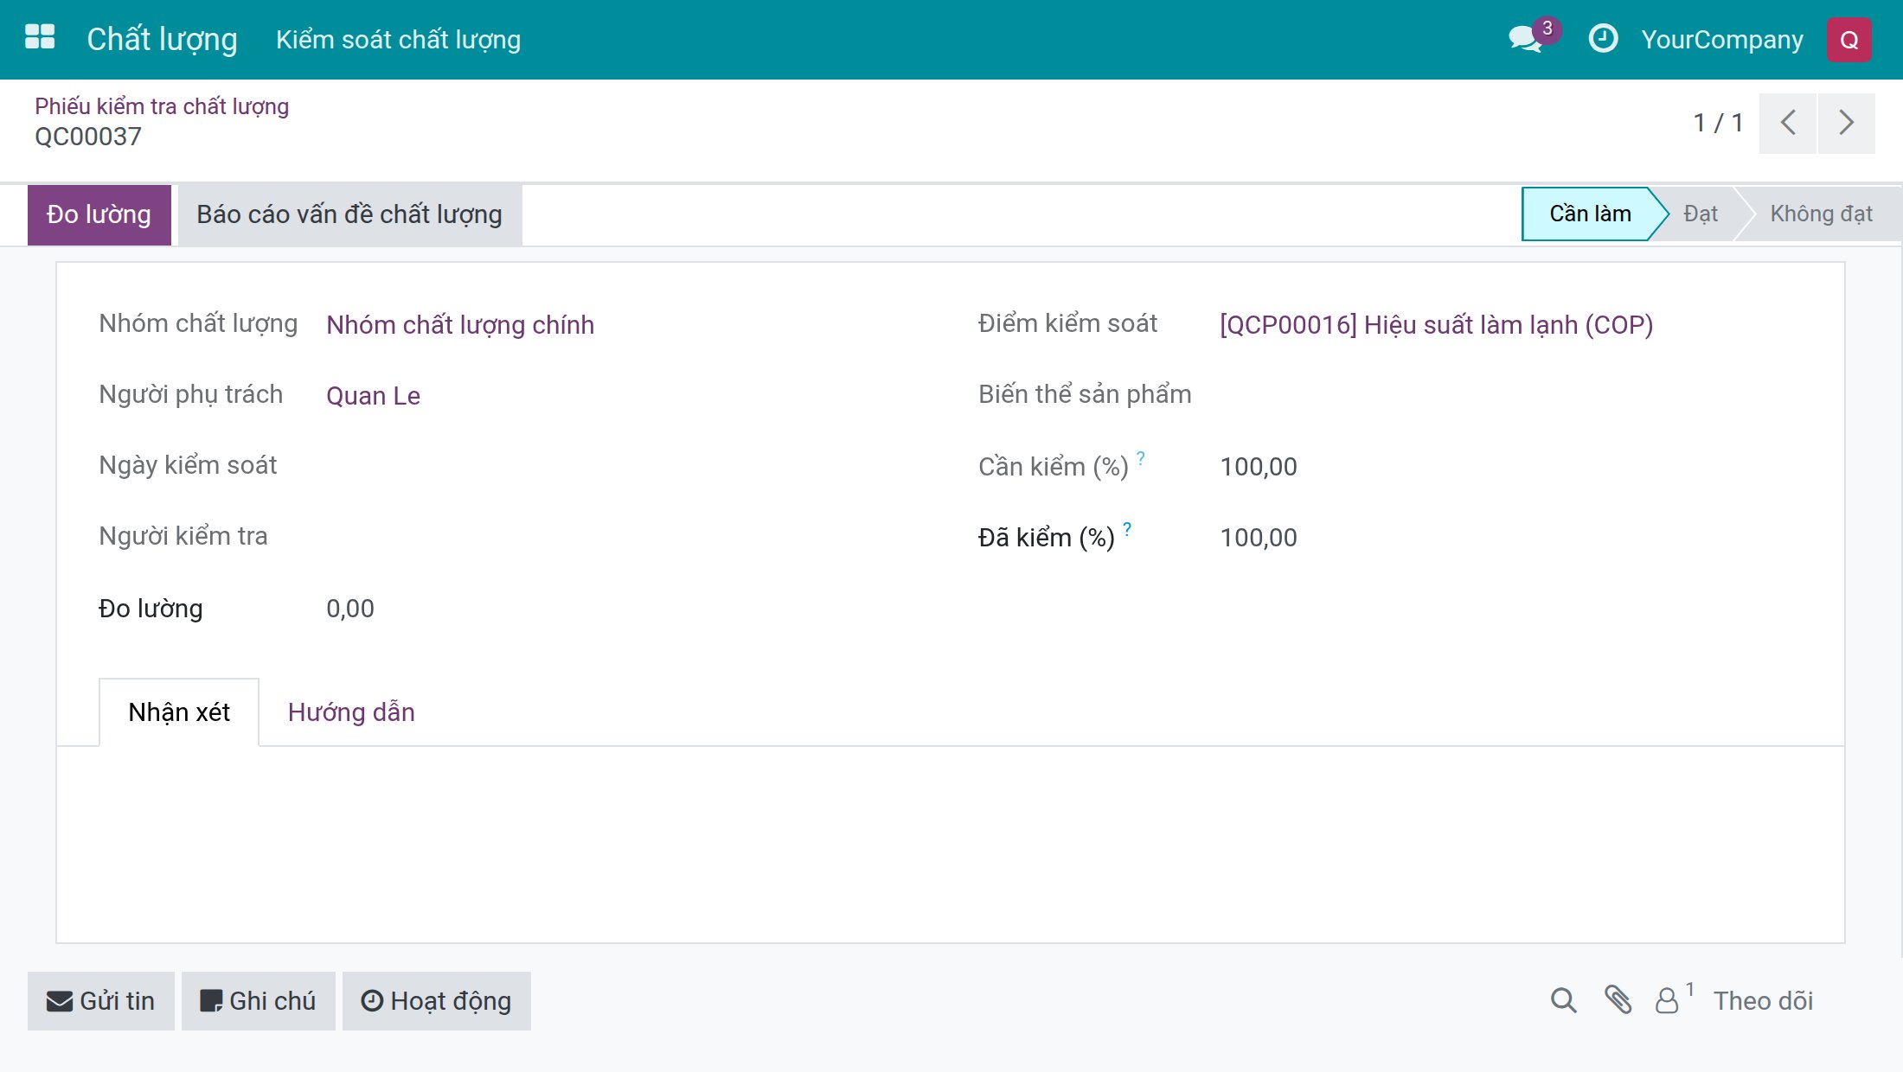Select the Đạt status stage
Screen dimensions: 1903x1072
coord(1700,214)
